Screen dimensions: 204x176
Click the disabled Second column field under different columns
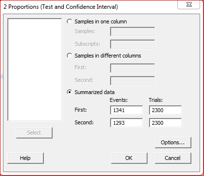132,80
